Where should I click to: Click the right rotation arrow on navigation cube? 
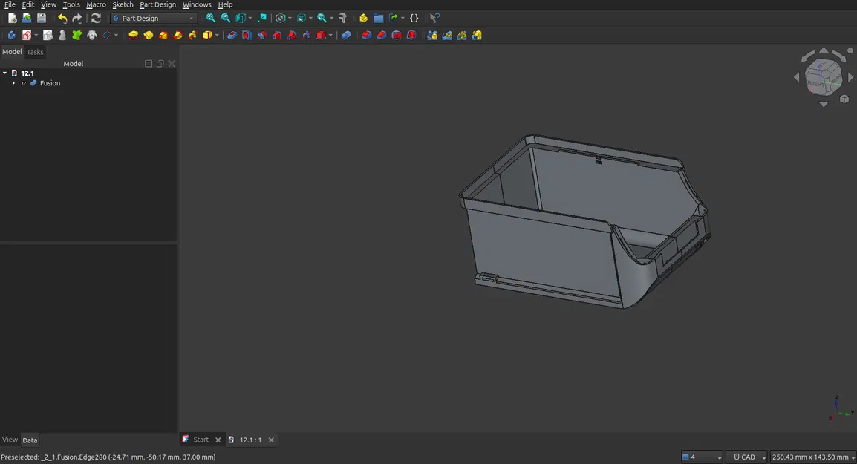851,76
